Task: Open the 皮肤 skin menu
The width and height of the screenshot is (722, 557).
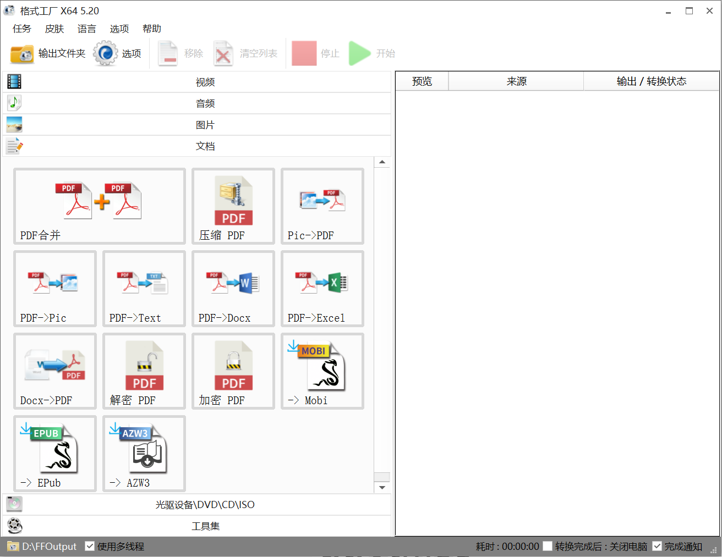Action: coord(54,29)
